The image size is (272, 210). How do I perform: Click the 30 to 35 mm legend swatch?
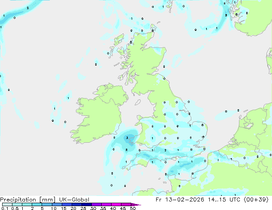click(x=97, y=204)
